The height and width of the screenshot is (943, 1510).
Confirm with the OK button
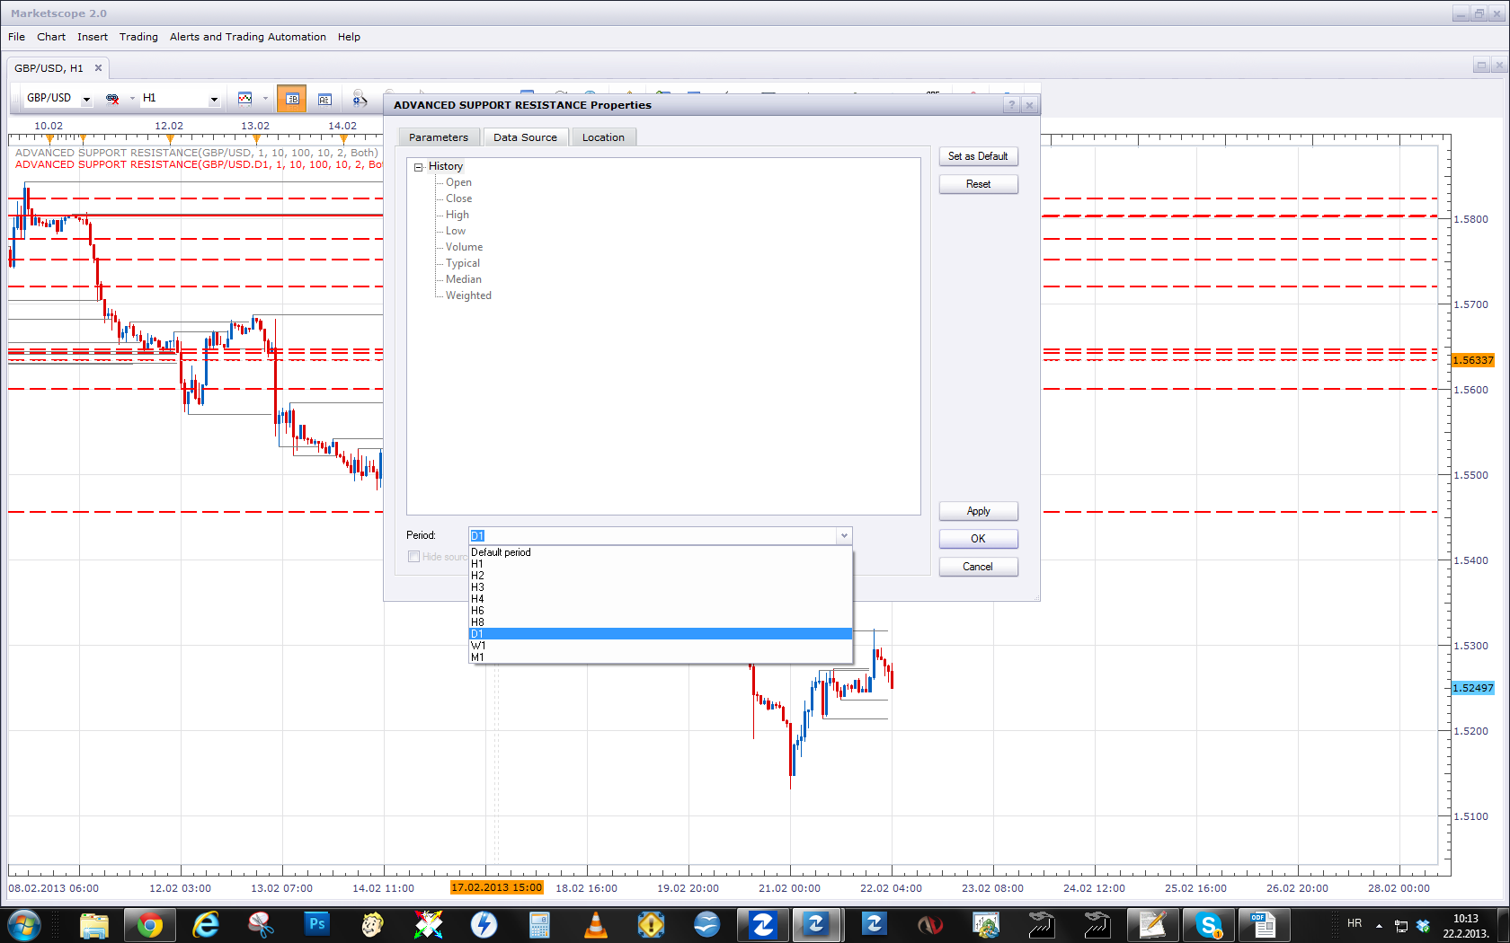978,539
